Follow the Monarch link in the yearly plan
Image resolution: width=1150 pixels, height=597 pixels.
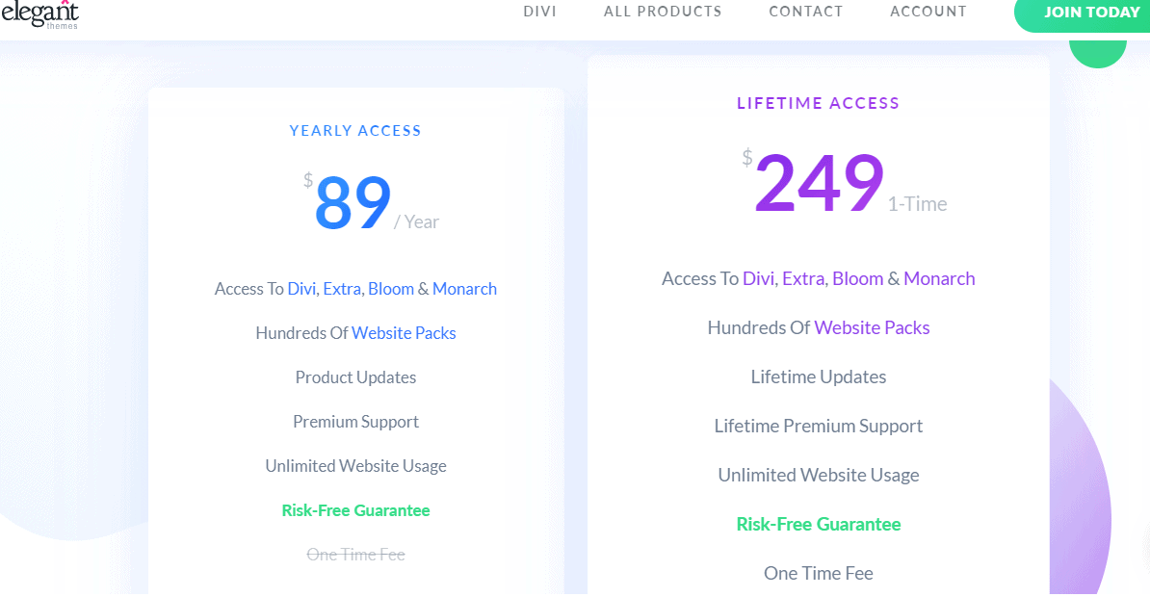click(464, 289)
